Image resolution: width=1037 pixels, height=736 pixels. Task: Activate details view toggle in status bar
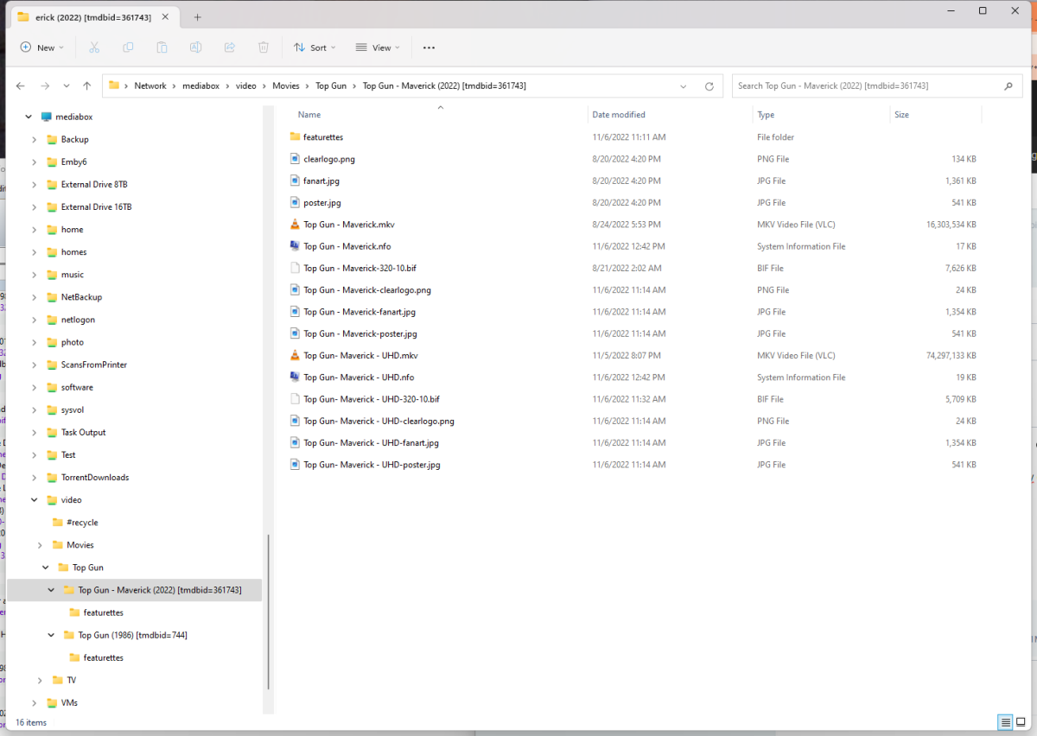pyautogui.click(x=1005, y=722)
